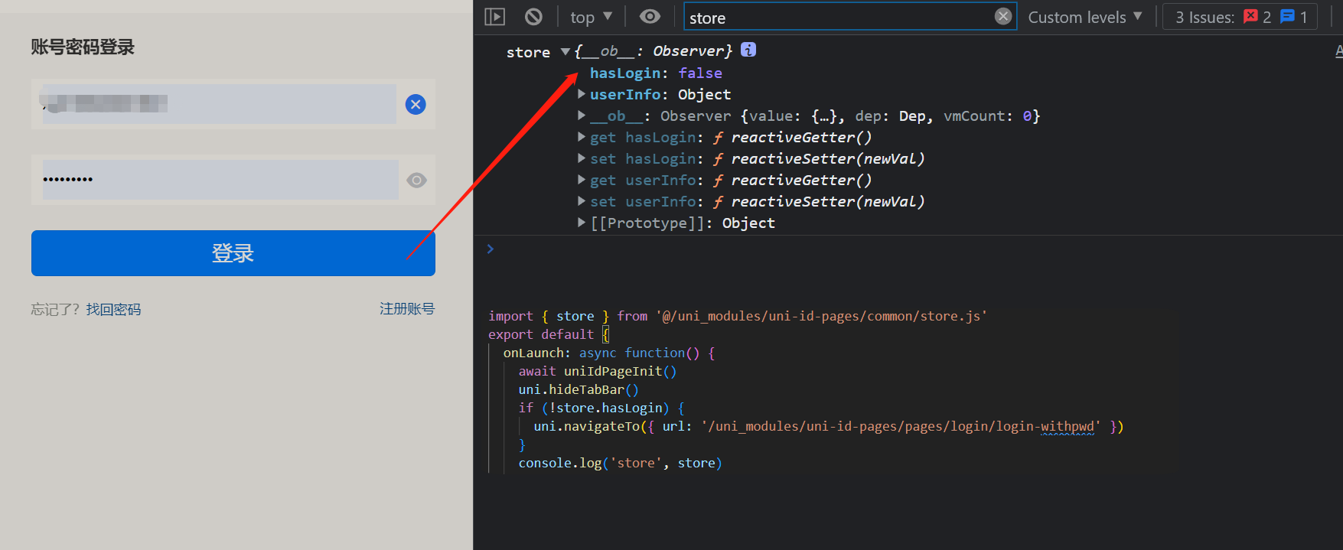This screenshot has height=550, width=1343.
Task: Toggle password visibility with the eye icon
Action: (x=416, y=180)
